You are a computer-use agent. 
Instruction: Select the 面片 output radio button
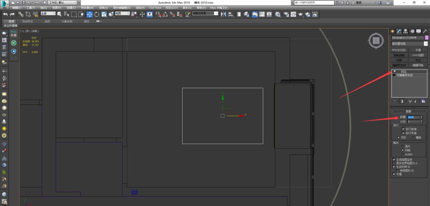(402, 146)
